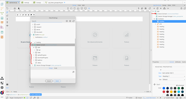The image size is (186, 99).
Task: Open the Styles panel tab
Action: (169, 5)
